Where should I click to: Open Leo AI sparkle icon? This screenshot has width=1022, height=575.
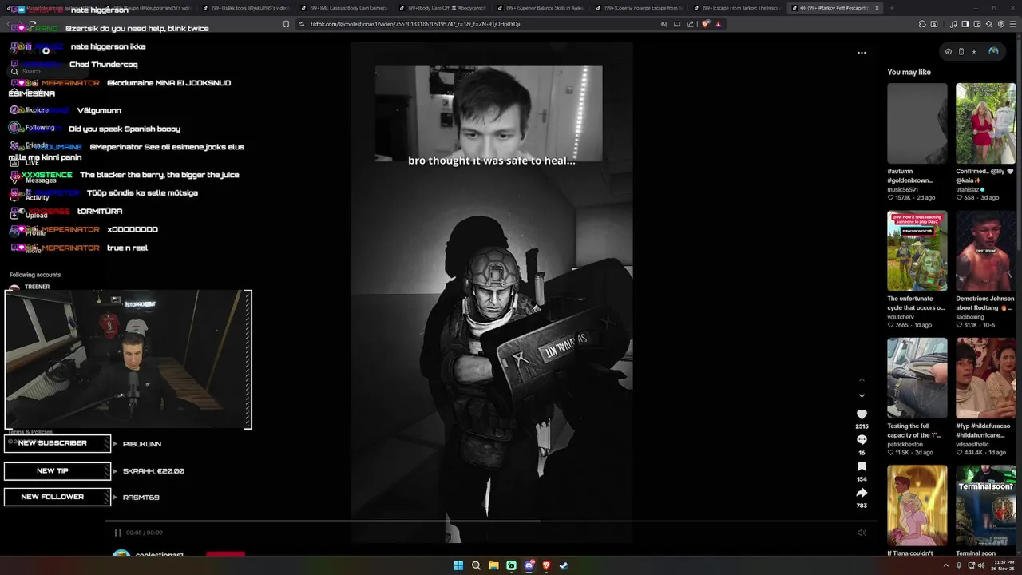pyautogui.click(x=988, y=24)
